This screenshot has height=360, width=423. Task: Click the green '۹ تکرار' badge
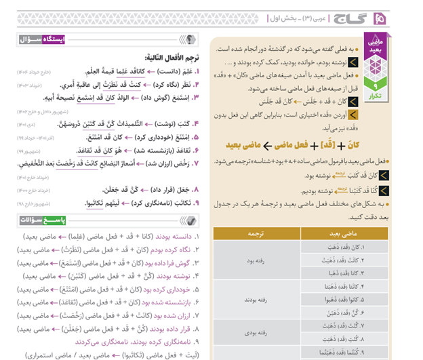[376, 90]
